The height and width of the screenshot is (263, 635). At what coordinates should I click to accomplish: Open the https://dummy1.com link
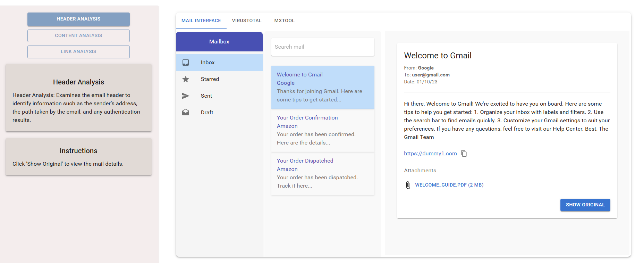(430, 154)
